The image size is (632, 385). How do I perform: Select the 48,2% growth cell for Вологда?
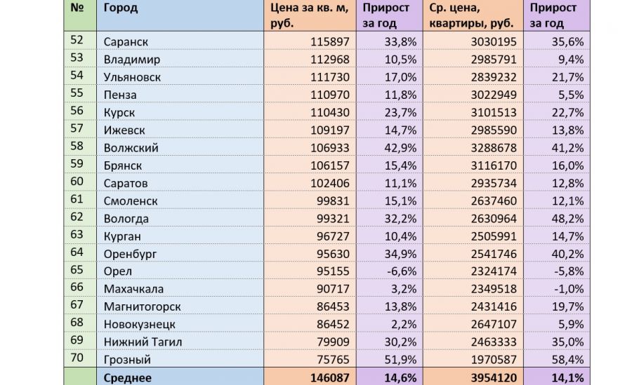click(569, 218)
